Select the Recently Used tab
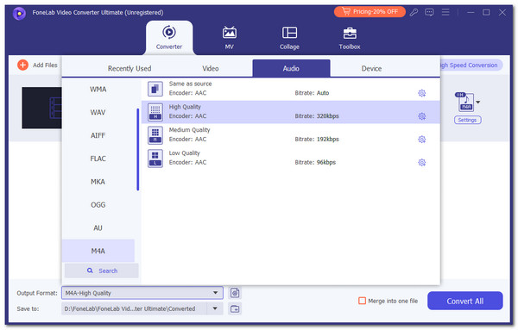This screenshot has width=518, height=330. (x=129, y=69)
